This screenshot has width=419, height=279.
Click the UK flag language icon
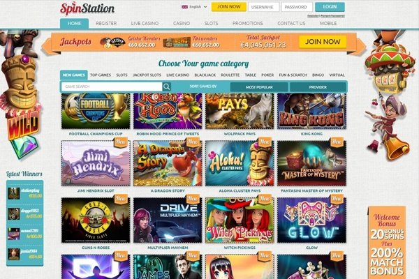[x=184, y=7]
